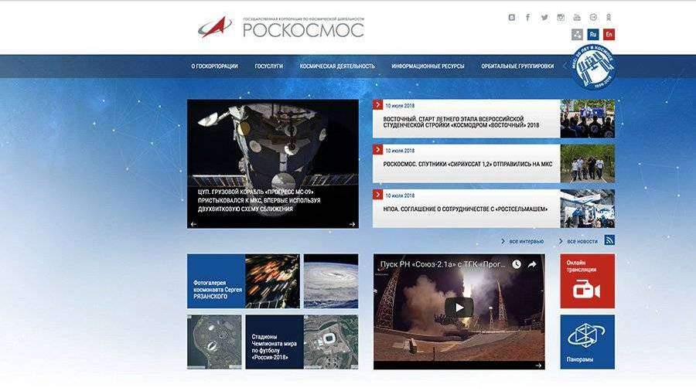Click Share arrow icon on video
Image resolution: width=696 pixels, height=391 pixels.
(x=532, y=264)
